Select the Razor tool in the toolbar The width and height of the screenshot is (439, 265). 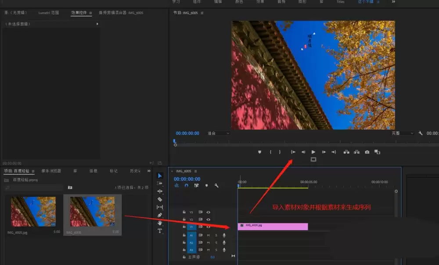pyautogui.click(x=160, y=199)
